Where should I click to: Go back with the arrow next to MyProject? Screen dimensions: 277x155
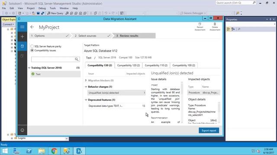(x=32, y=27)
